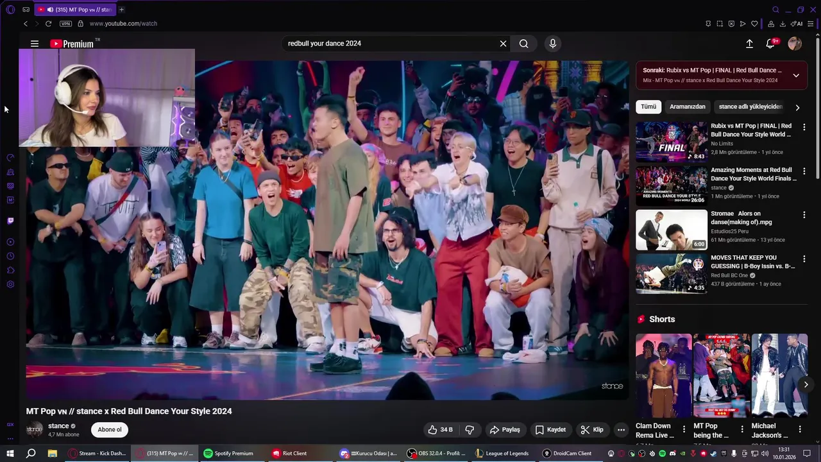Open options for Stromae video
This screenshot has width=821, height=462.
click(804, 215)
